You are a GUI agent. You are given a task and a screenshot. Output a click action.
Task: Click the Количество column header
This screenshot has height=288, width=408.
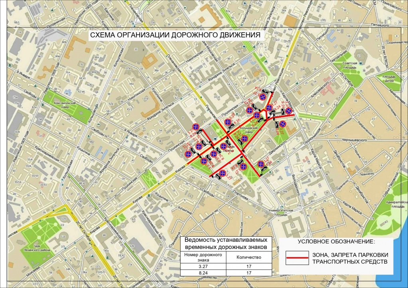coord(249,257)
